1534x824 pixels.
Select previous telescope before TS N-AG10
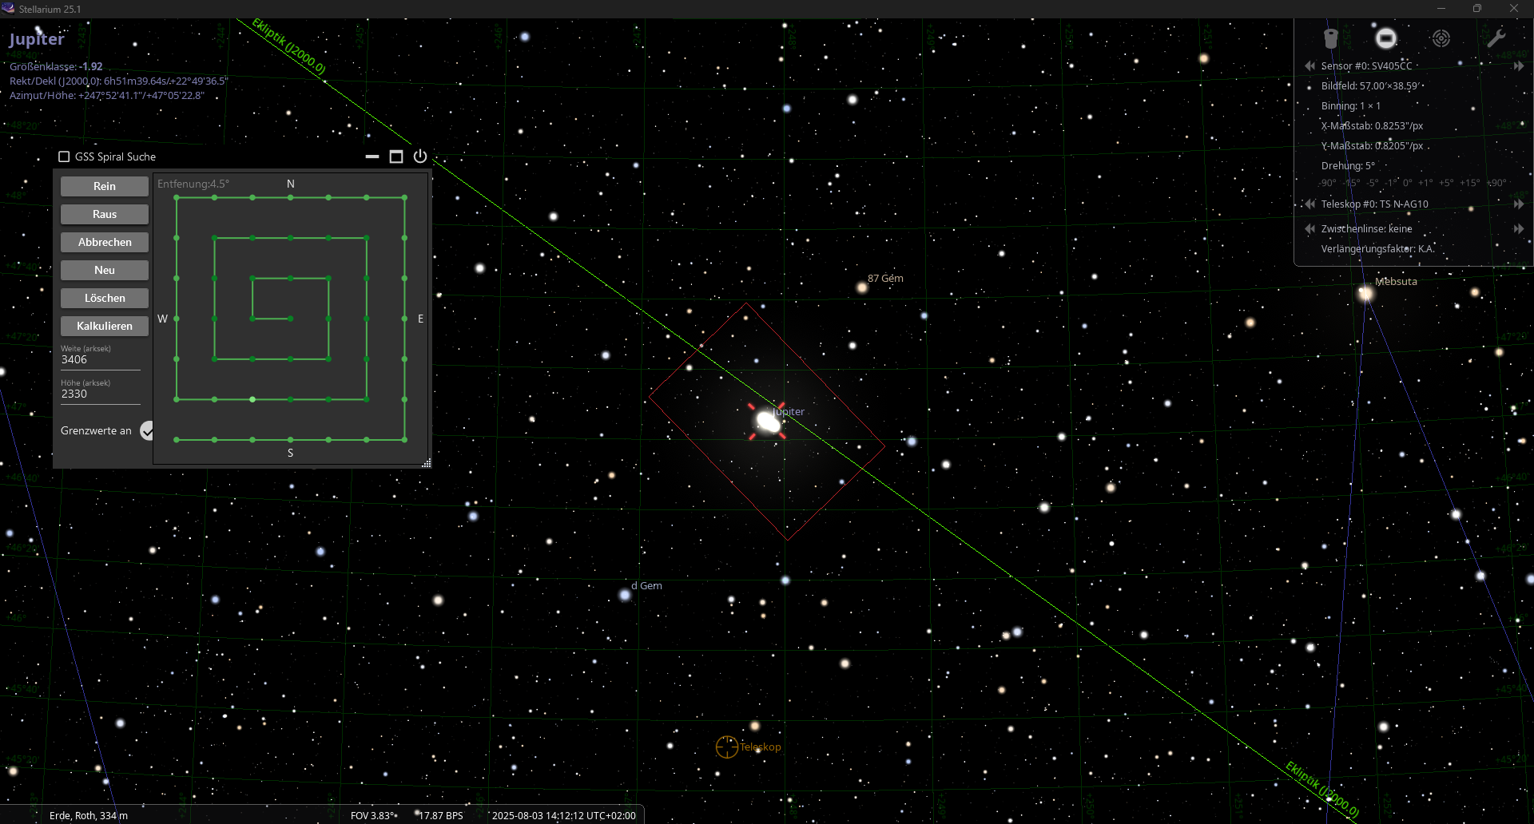[1309, 204]
